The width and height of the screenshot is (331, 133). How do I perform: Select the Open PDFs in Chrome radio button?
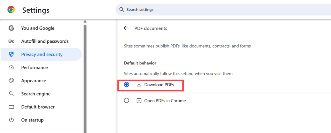[127, 101]
